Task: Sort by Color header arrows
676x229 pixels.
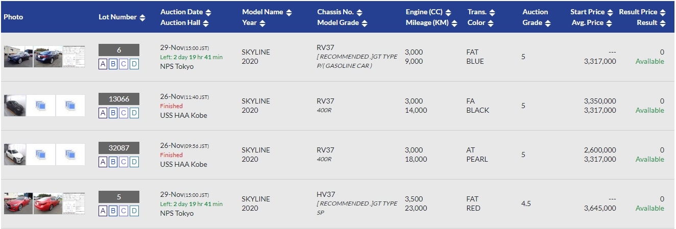Action: [491, 23]
